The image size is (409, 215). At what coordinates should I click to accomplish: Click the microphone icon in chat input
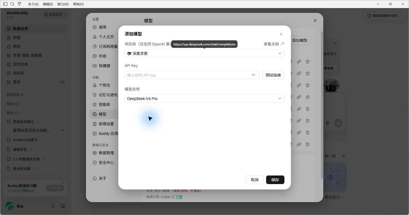point(328,123)
